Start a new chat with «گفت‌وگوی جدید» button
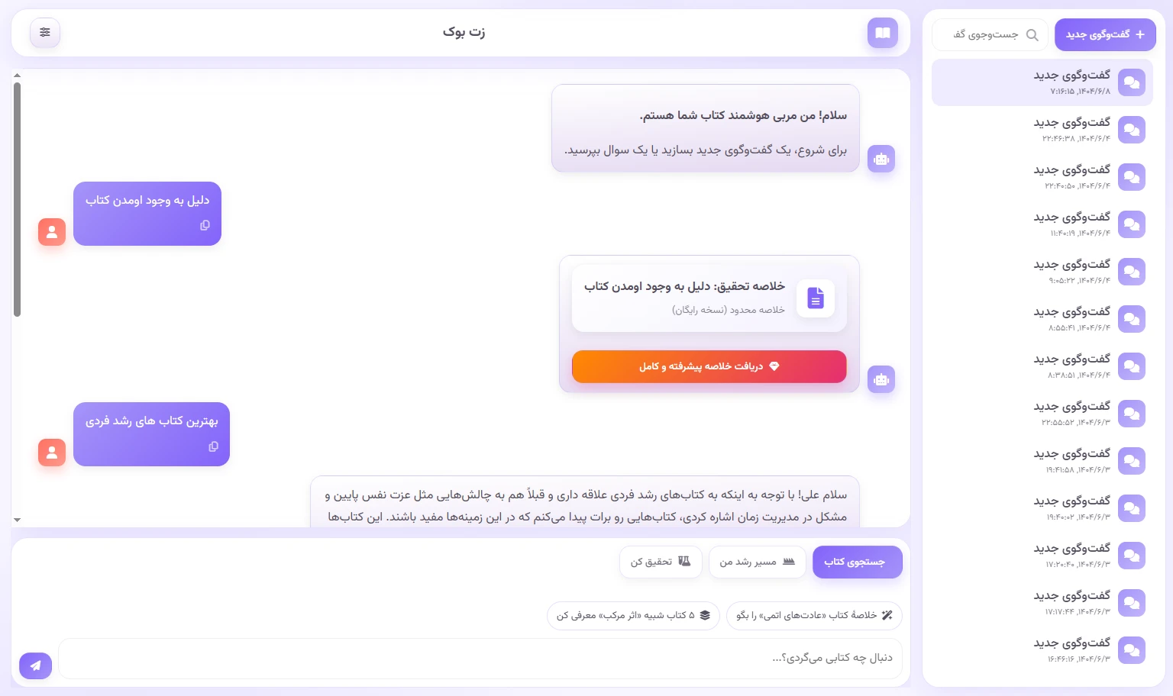Image resolution: width=1173 pixels, height=696 pixels. click(x=1104, y=35)
